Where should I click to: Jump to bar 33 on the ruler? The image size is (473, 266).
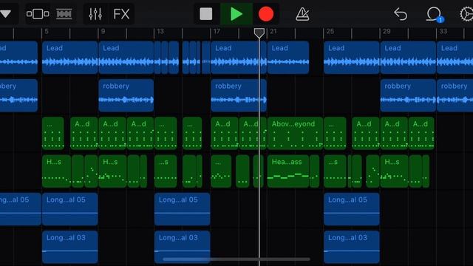tap(443, 31)
